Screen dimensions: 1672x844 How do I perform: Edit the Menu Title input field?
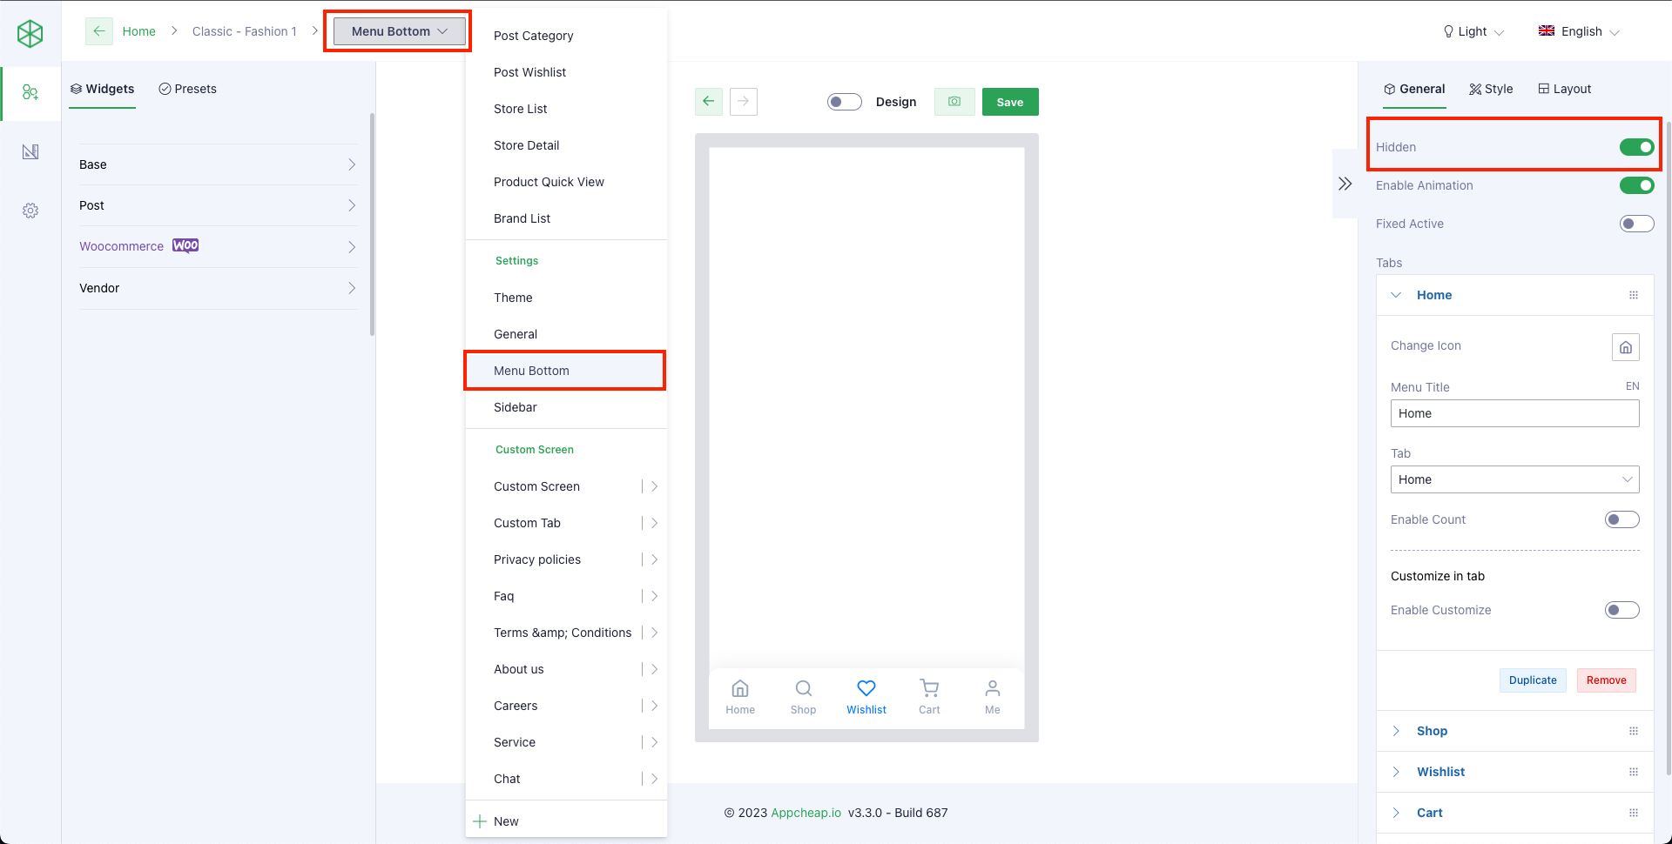(x=1514, y=413)
